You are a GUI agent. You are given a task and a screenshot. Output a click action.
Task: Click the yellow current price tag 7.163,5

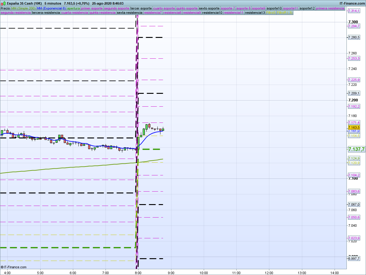coord(354,127)
